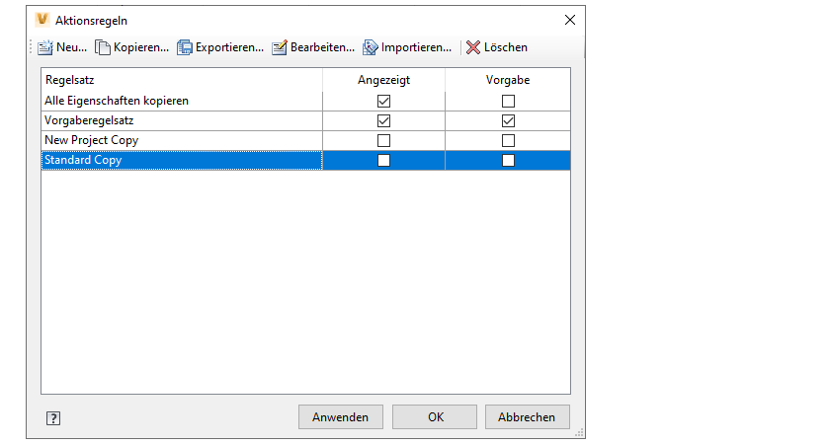Viewport: 831px width, 445px height.
Task: Enable Angezeigt for New Project Copy
Action: click(384, 140)
